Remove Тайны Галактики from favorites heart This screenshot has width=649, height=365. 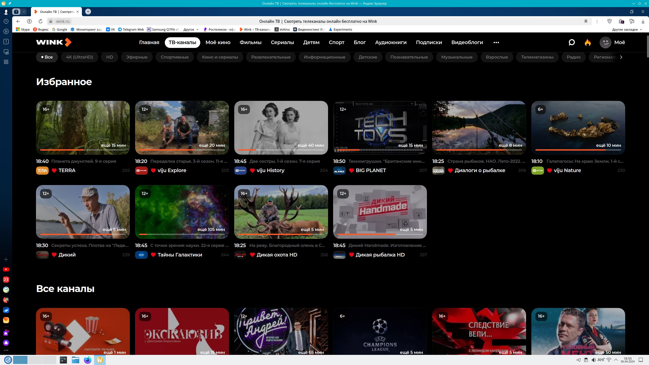click(x=153, y=255)
